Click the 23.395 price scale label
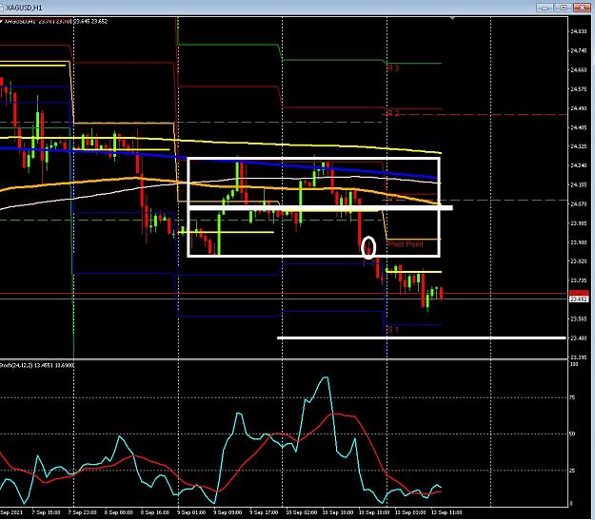This screenshot has width=595, height=520. point(579,357)
